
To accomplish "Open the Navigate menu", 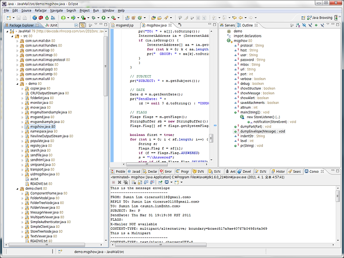I will (x=56, y=11).
